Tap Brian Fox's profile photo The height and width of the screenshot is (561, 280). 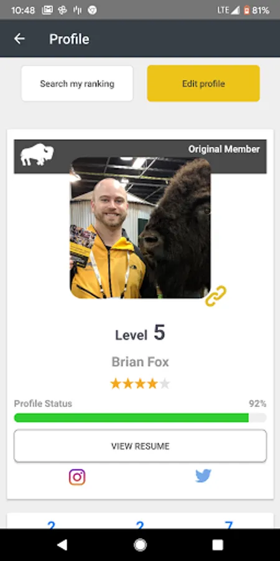[x=141, y=228]
